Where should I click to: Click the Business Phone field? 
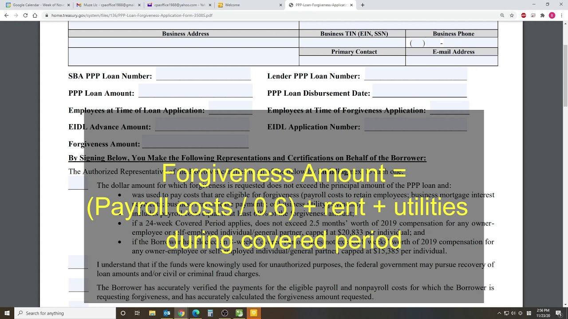451,43
